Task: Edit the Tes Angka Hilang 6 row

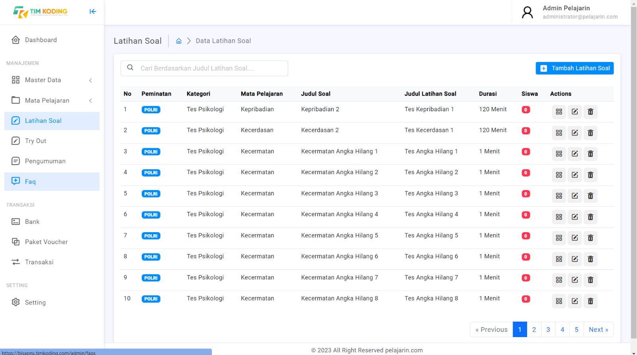Action: pos(575,259)
